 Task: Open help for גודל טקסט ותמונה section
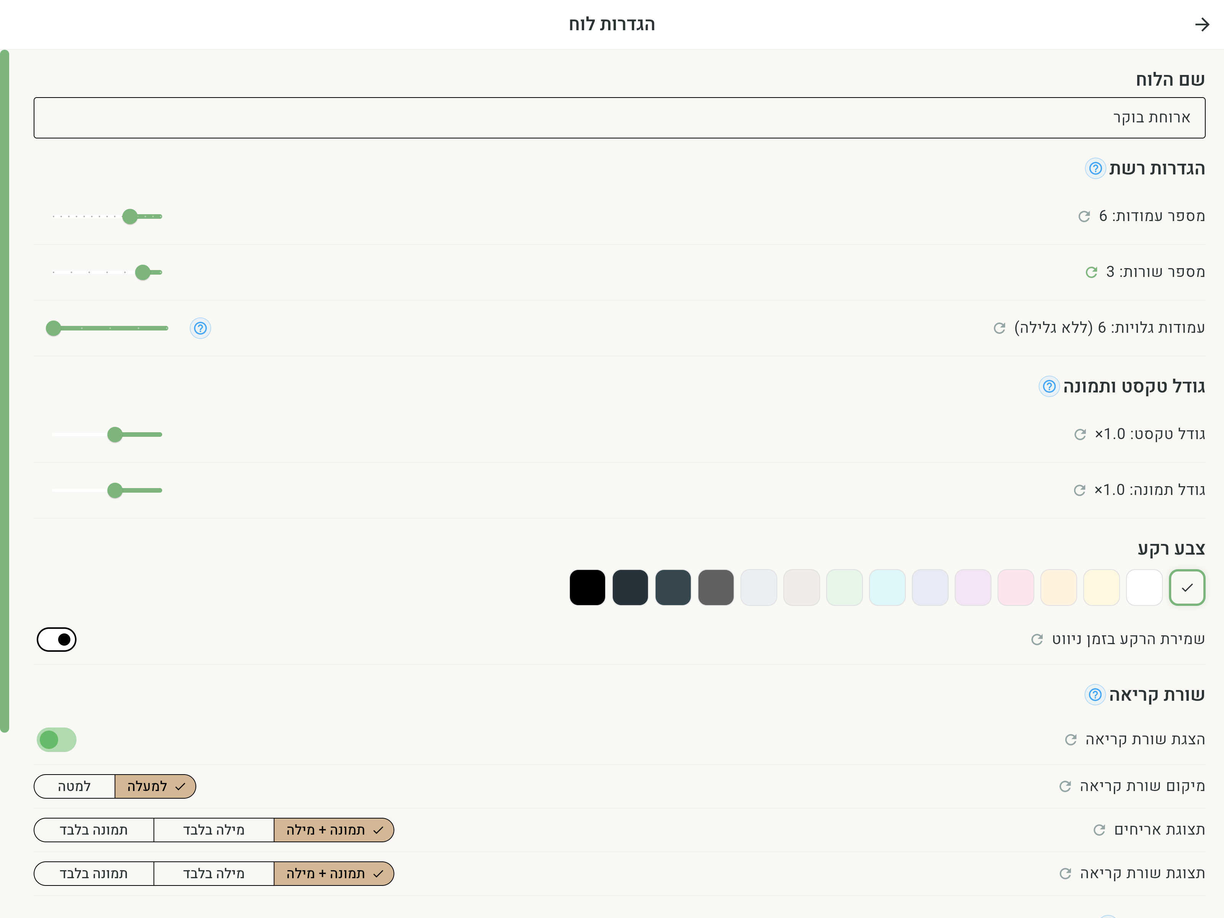pyautogui.click(x=1049, y=386)
